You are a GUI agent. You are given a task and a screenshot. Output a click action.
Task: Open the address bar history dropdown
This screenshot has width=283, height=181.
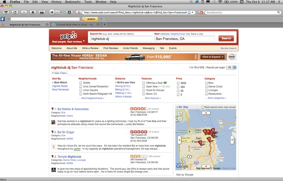click(x=193, y=13)
